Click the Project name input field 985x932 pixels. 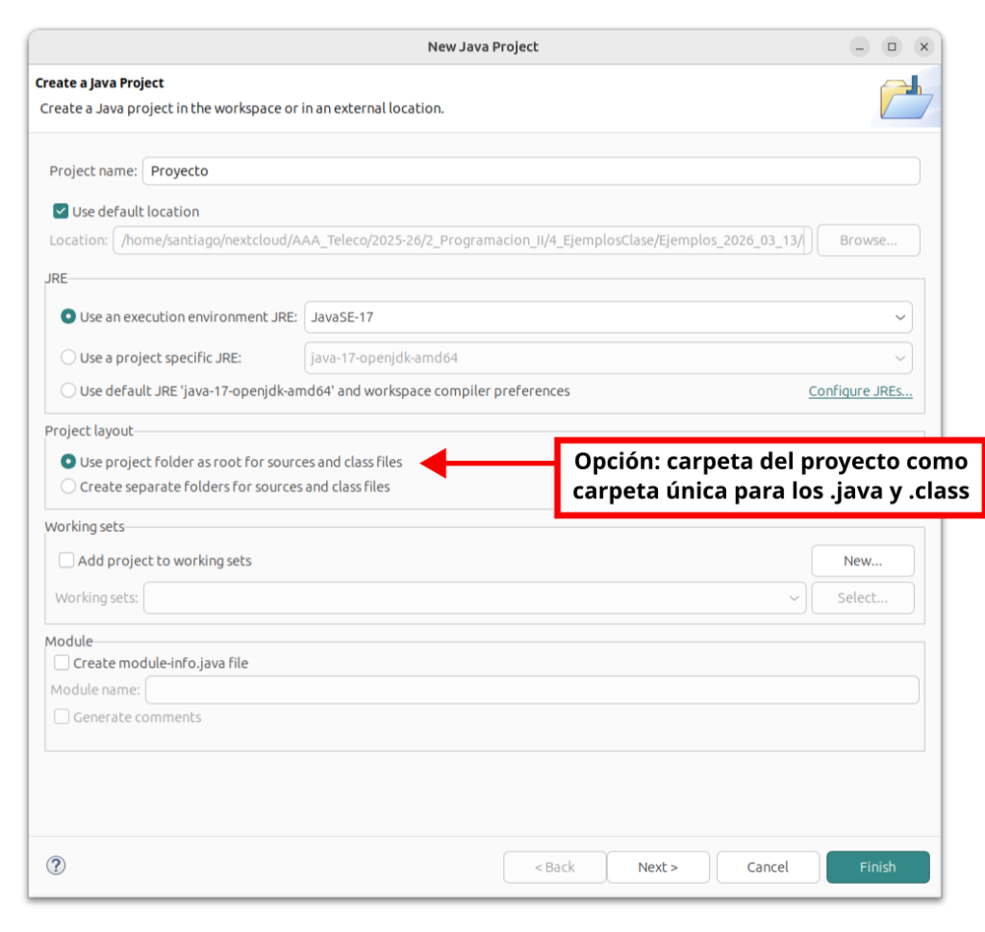(531, 171)
